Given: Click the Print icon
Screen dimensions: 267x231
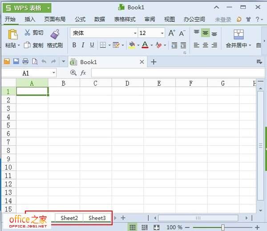Looking at the screenshot, I should click(x=25, y=61).
